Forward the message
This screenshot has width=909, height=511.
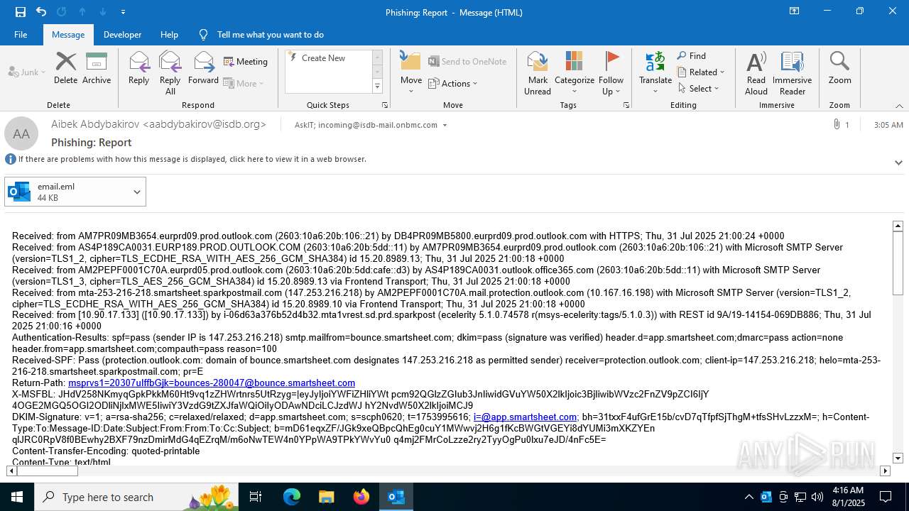tap(203, 69)
